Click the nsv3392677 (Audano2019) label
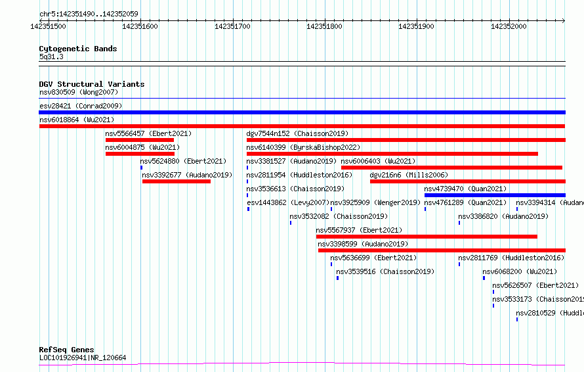584x372 pixels. pyautogui.click(x=187, y=175)
